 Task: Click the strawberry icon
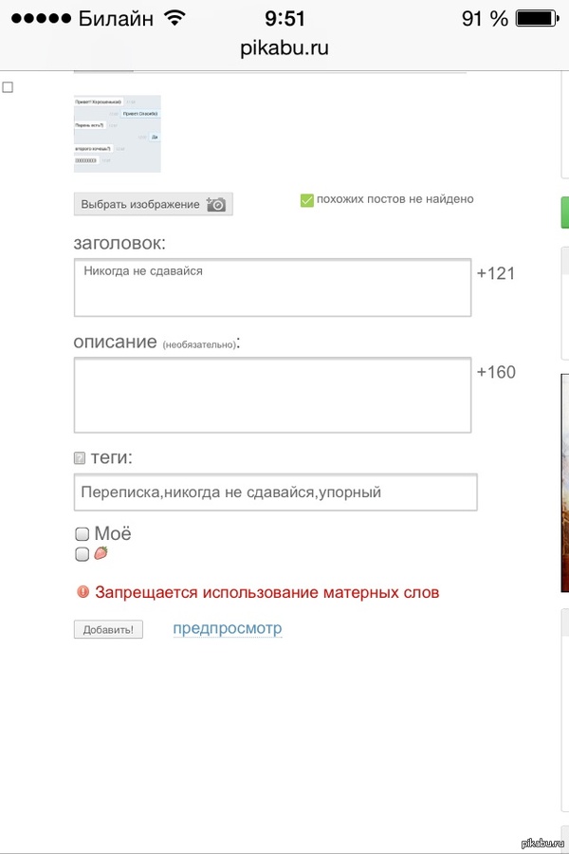(x=101, y=553)
